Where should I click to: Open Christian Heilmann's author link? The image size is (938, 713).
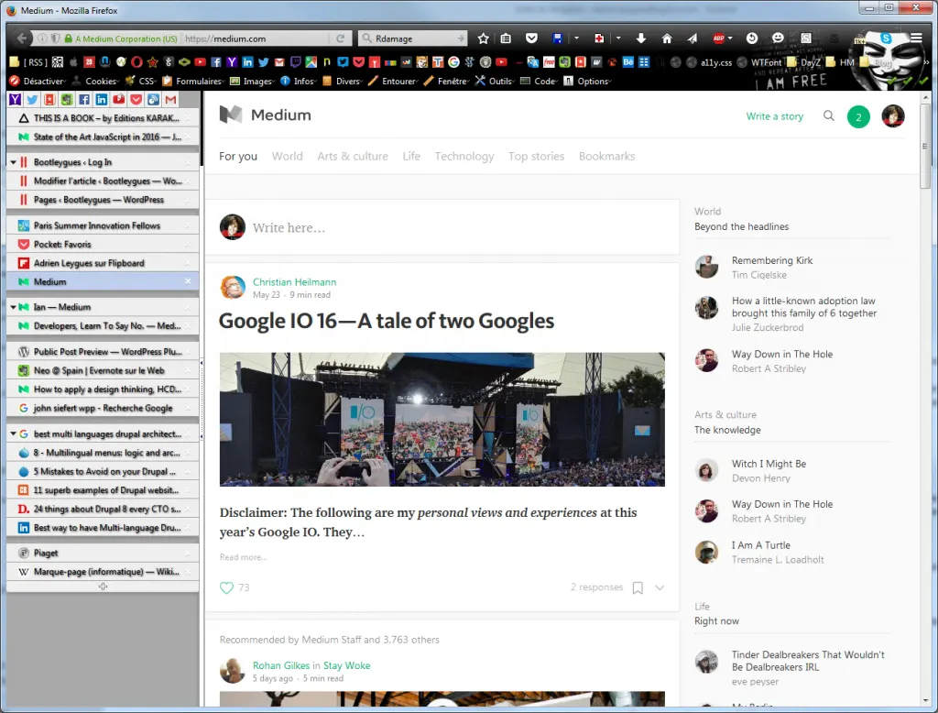[294, 282]
